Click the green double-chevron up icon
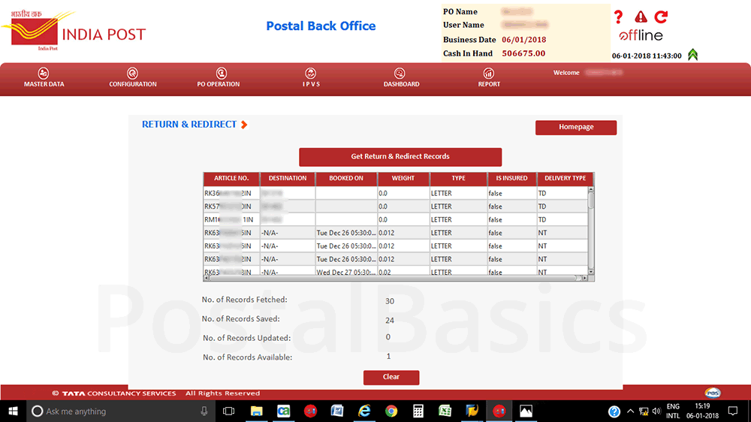 pyautogui.click(x=692, y=54)
